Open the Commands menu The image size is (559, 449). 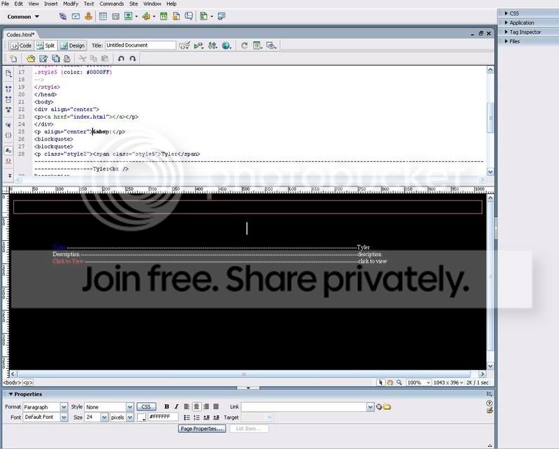[112, 3]
